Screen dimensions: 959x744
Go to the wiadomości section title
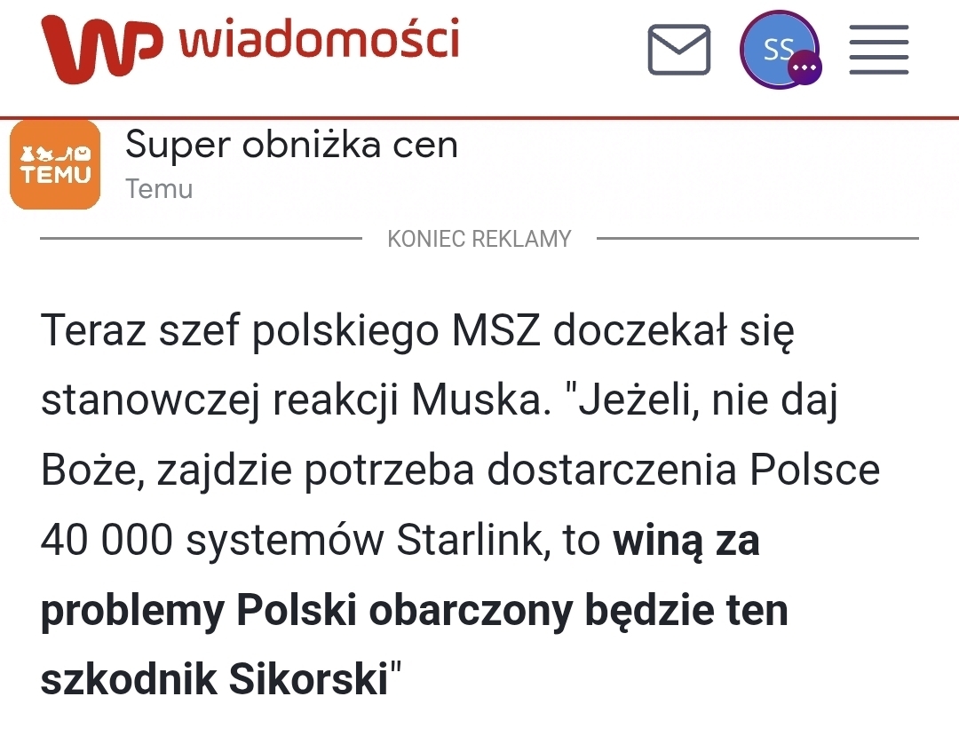[x=320, y=42]
